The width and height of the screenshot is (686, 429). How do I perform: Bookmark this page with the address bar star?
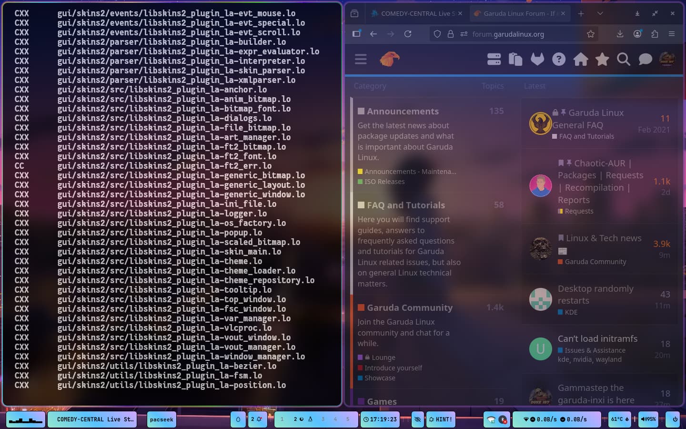click(x=591, y=34)
